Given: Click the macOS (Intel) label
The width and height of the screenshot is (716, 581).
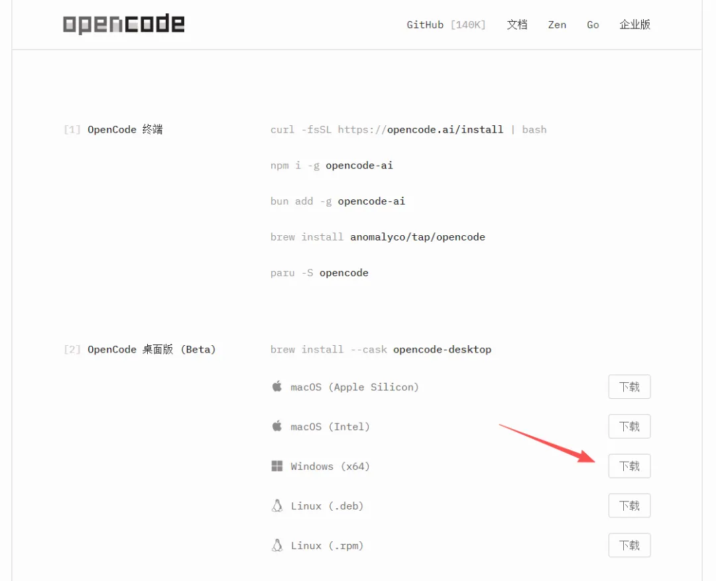Looking at the screenshot, I should (330, 427).
